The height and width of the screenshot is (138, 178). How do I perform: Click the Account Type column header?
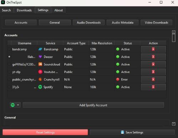coord(76,43)
